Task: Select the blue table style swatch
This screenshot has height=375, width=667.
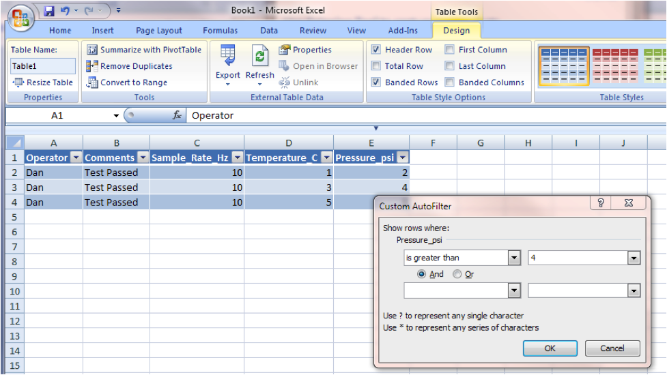Action: [x=564, y=66]
